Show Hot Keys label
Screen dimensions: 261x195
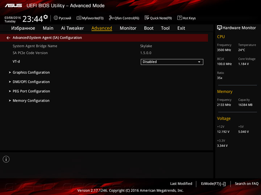(x=189, y=18)
